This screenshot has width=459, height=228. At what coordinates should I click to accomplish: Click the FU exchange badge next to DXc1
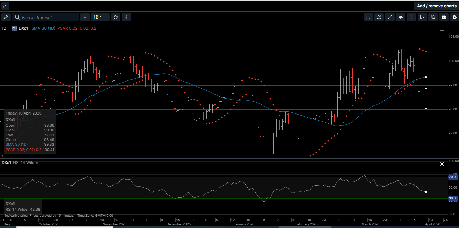tap(14, 28)
